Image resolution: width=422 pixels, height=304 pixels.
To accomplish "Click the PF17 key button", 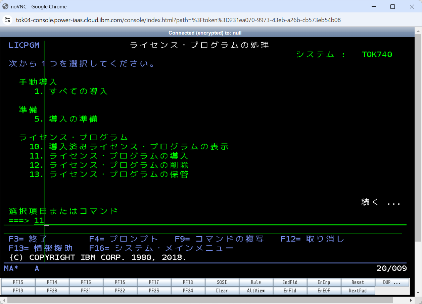I will point(154,282).
